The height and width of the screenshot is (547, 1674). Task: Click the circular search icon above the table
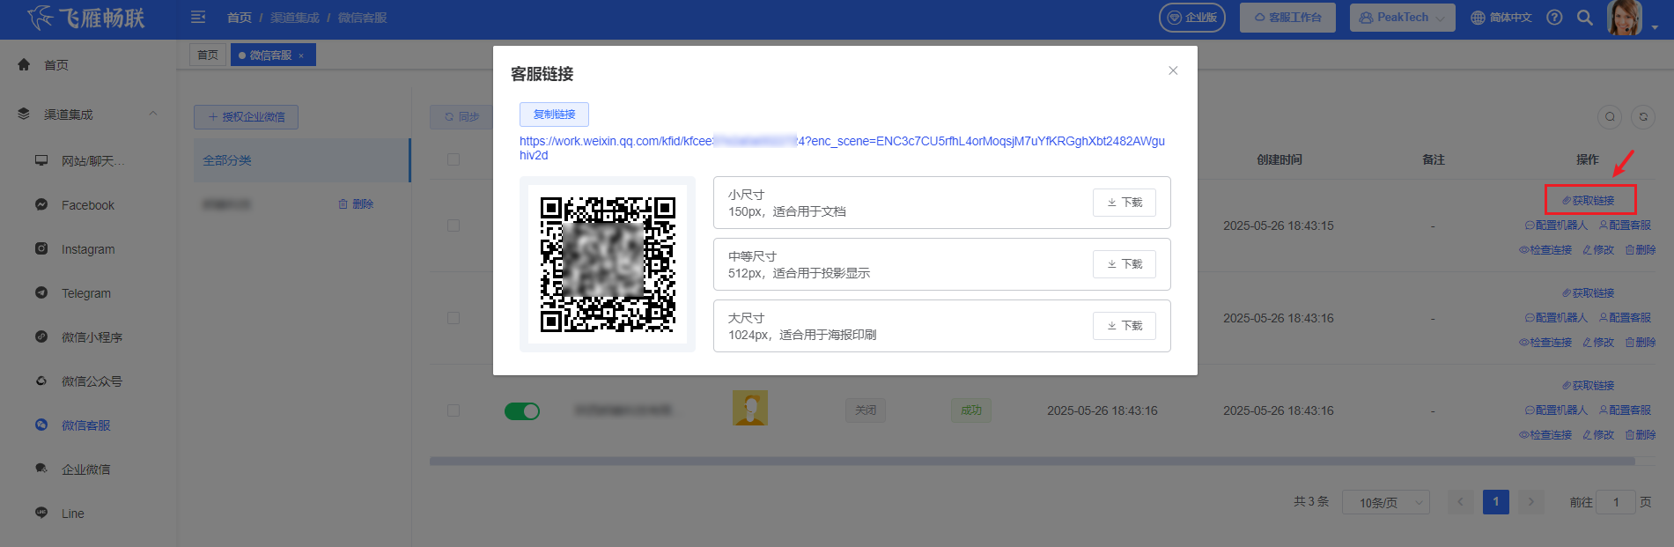pyautogui.click(x=1610, y=116)
